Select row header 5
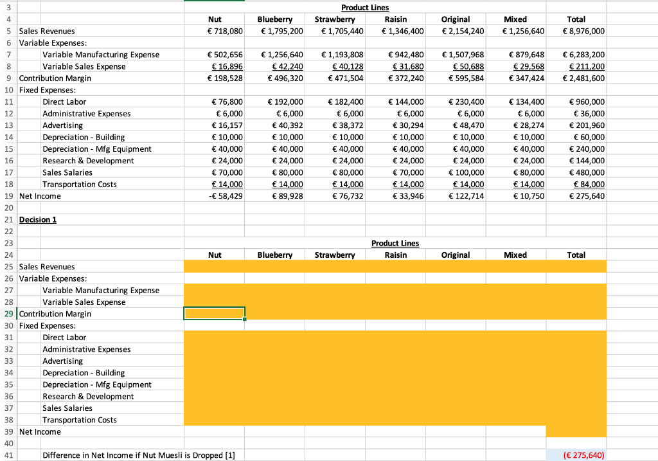The width and height of the screenshot is (658, 461). 8,31
